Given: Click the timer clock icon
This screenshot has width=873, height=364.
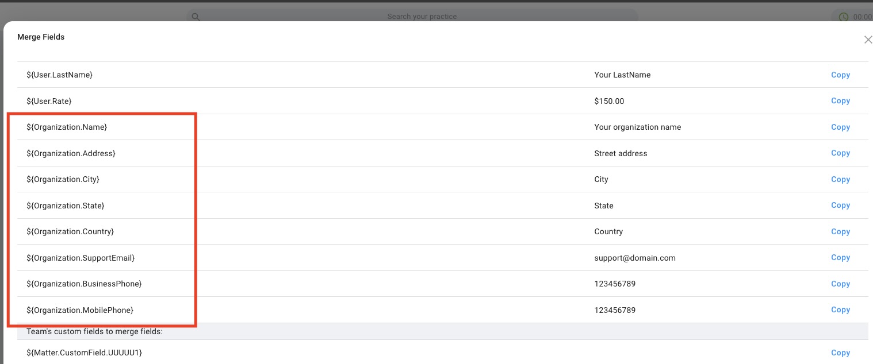Looking at the screenshot, I should (x=843, y=17).
